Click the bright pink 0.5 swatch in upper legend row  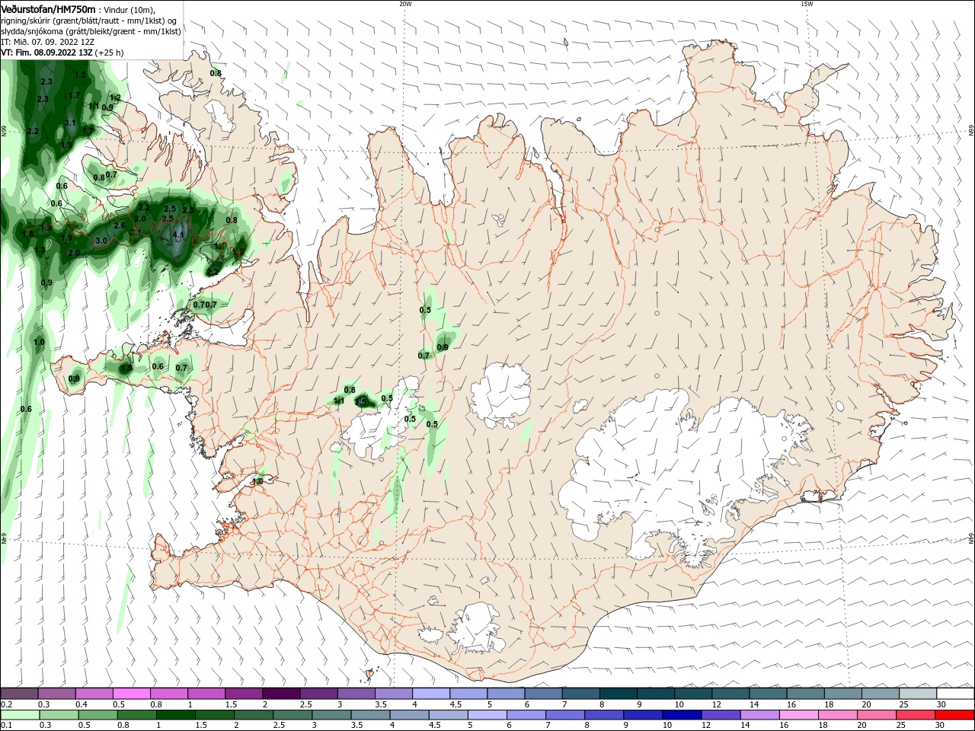pyautogui.click(x=132, y=694)
